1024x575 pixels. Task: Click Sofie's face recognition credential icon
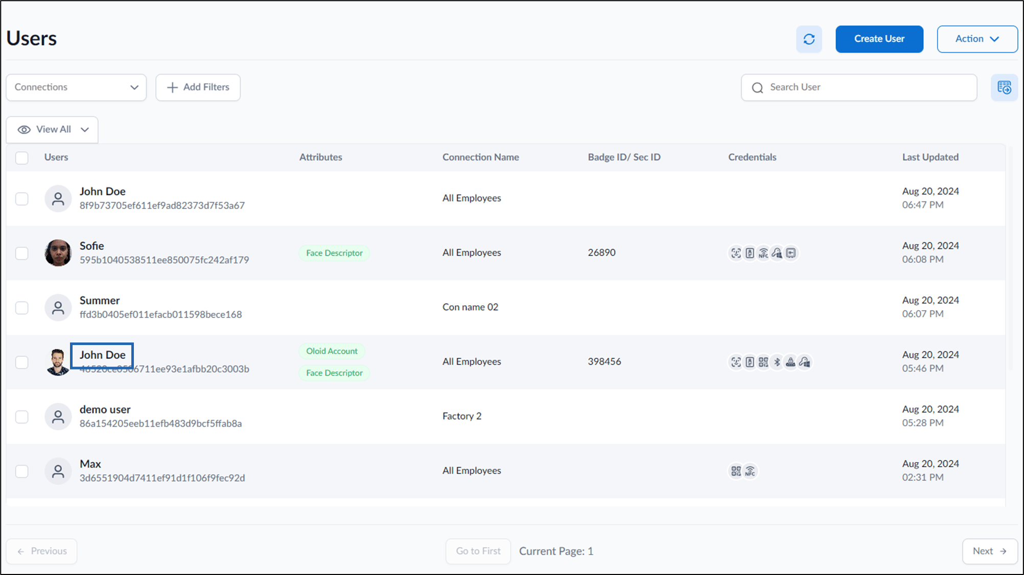(x=736, y=253)
